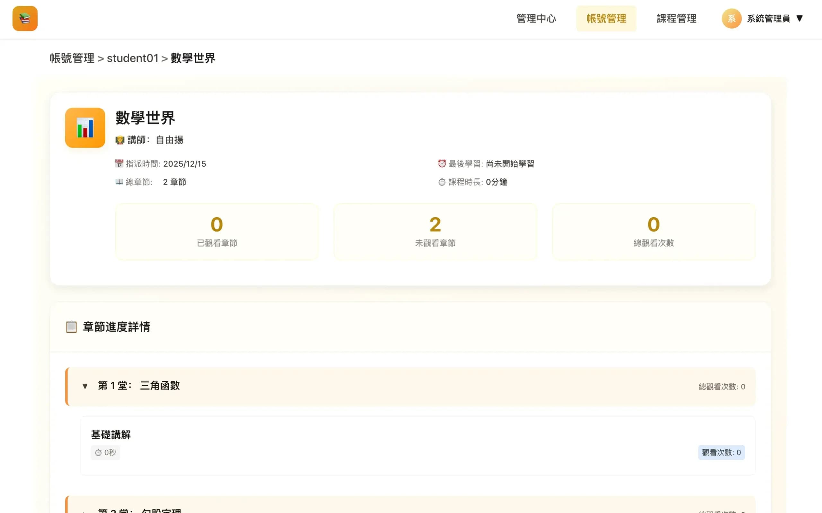822x513 pixels.
Task: Click the stopwatch icon beside 課程時長
Action: (x=442, y=182)
